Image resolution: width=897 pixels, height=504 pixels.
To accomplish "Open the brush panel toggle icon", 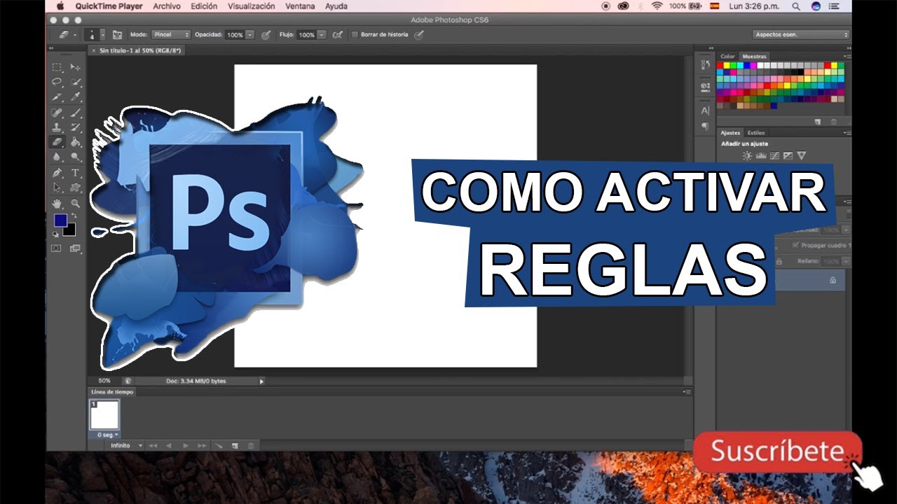I will pos(117,34).
